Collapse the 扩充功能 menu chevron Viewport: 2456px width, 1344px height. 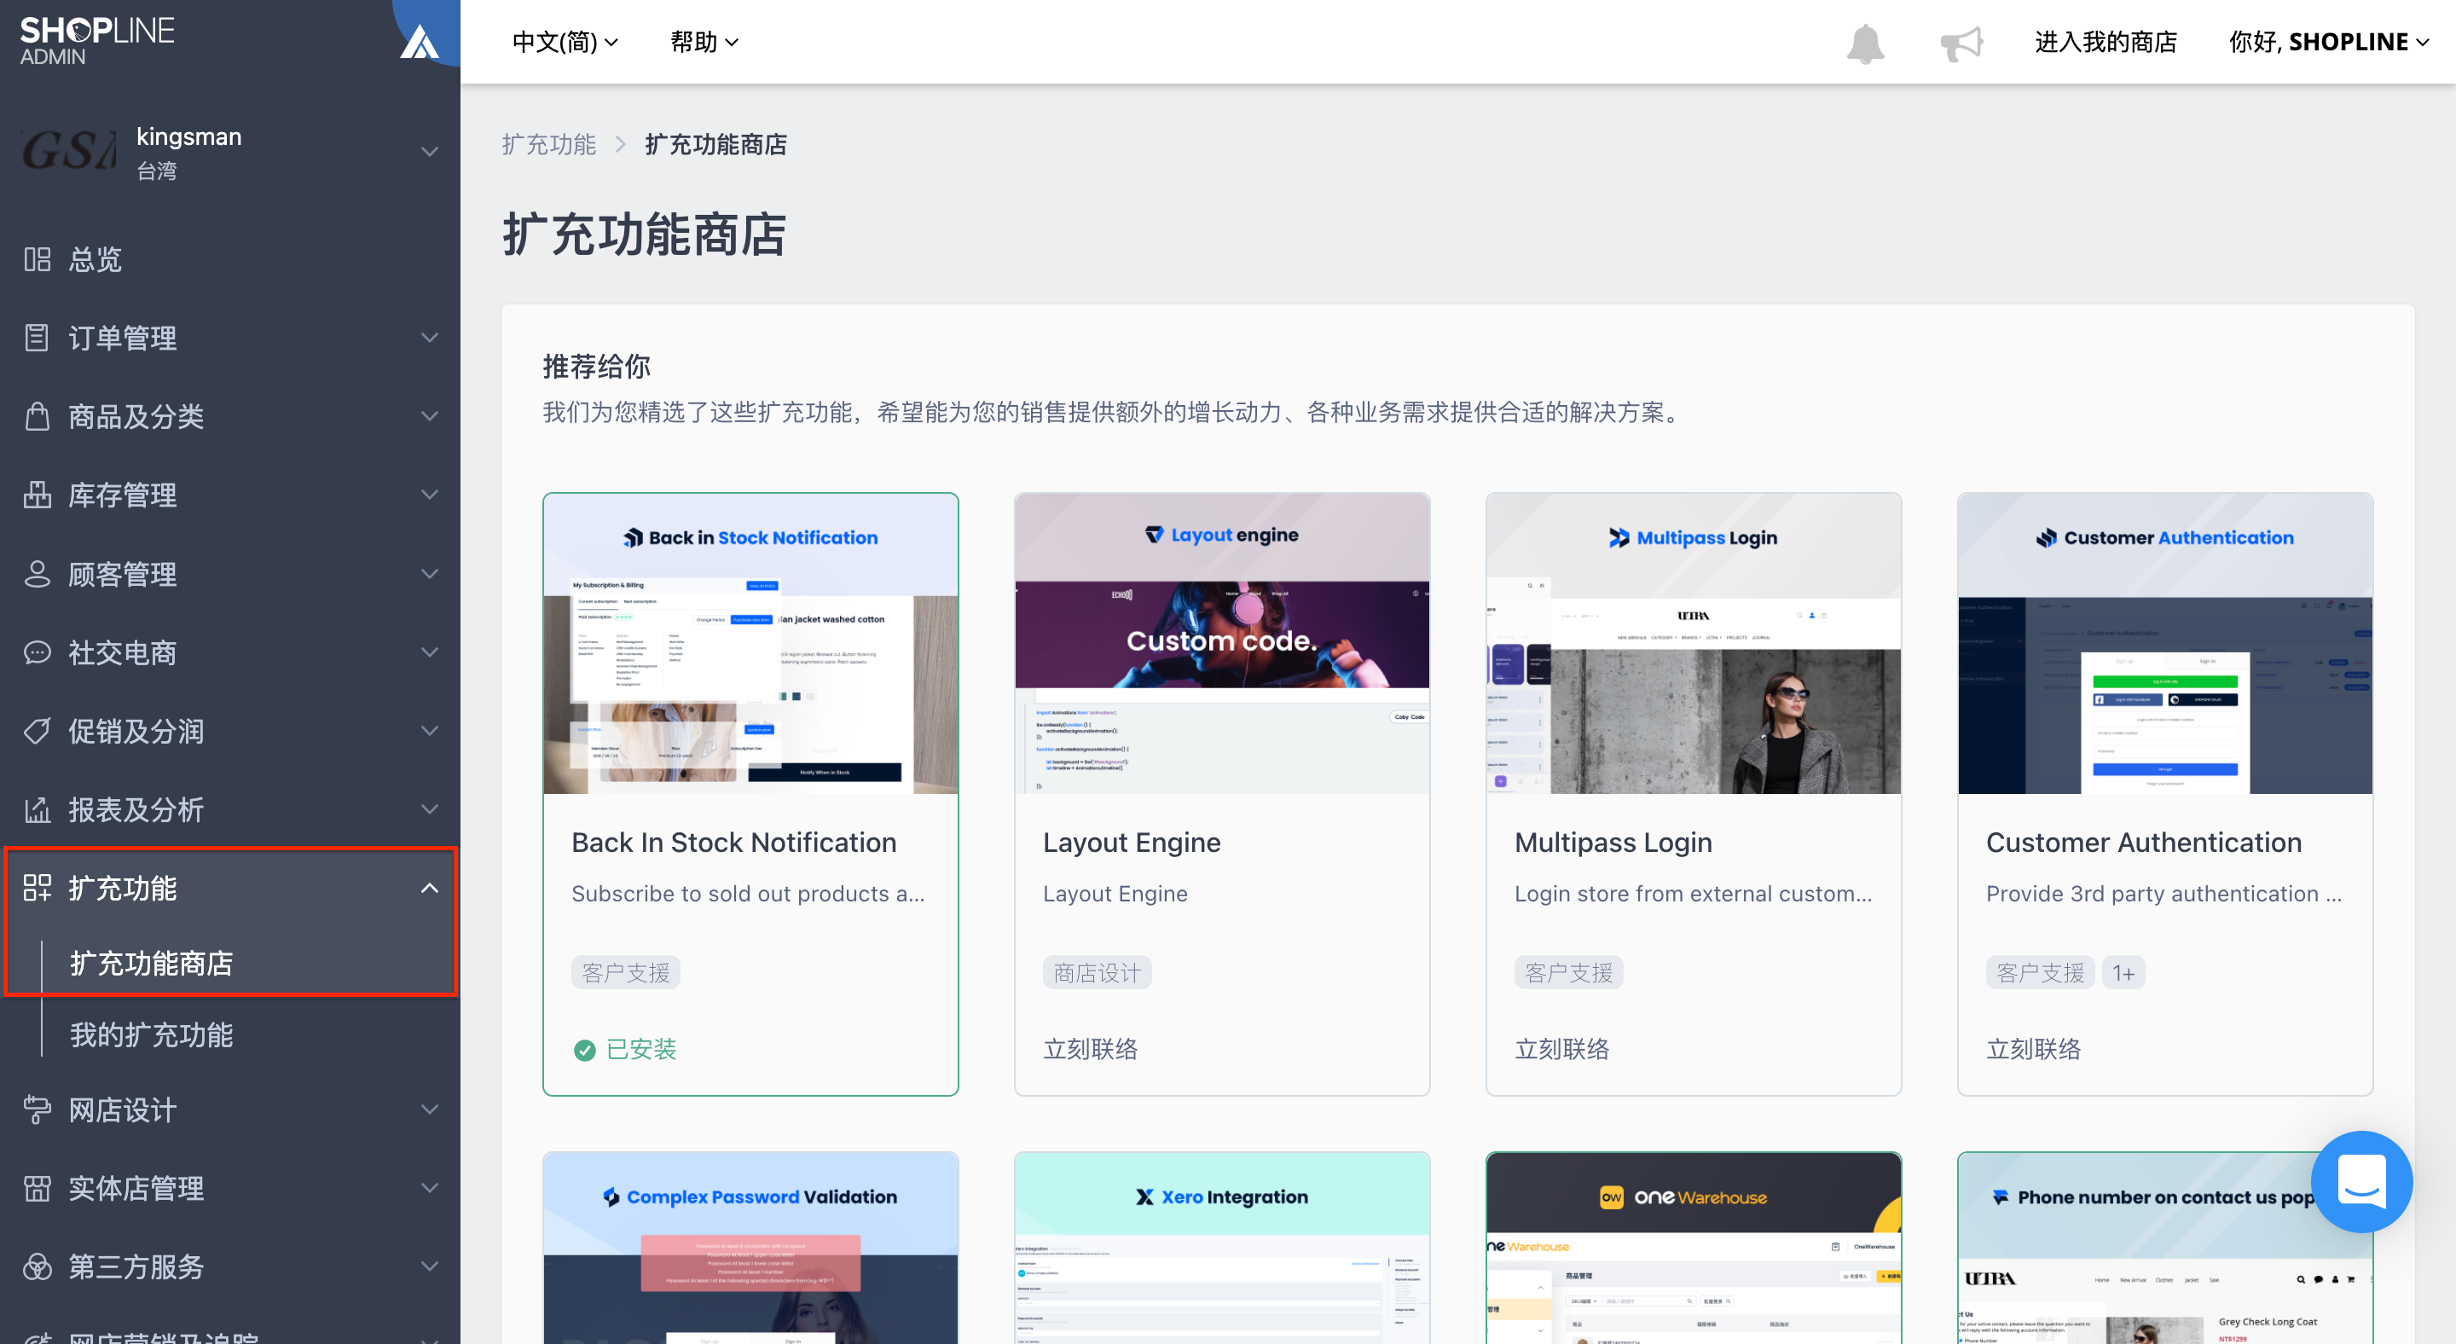(x=430, y=888)
